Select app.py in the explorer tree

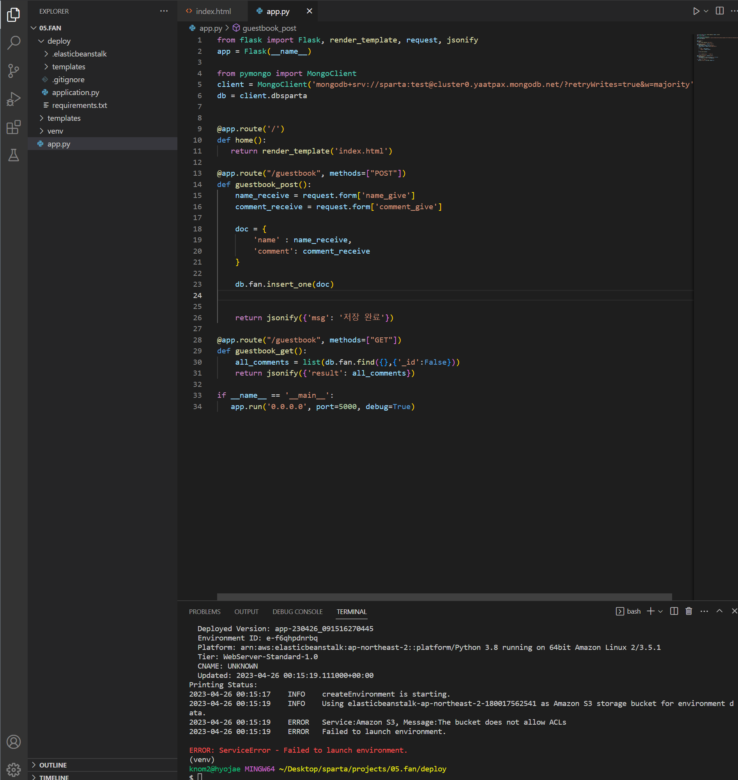click(102, 144)
